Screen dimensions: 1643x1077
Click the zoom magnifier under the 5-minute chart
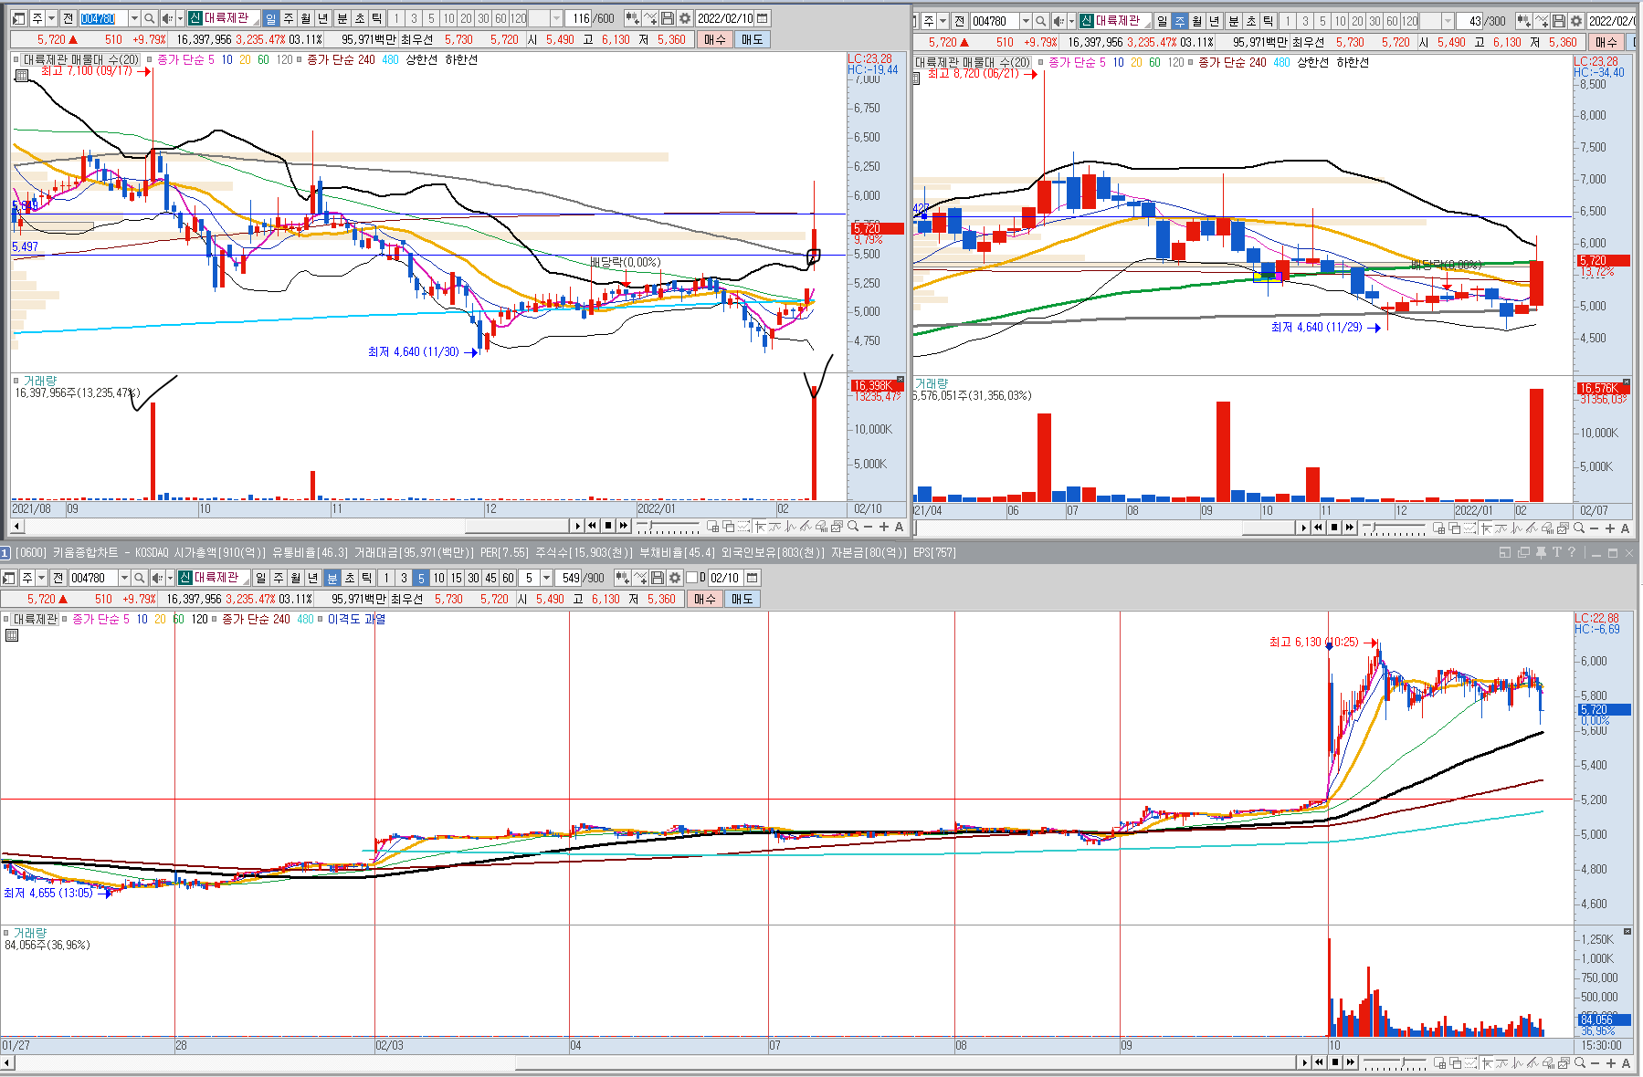pos(1578,1063)
